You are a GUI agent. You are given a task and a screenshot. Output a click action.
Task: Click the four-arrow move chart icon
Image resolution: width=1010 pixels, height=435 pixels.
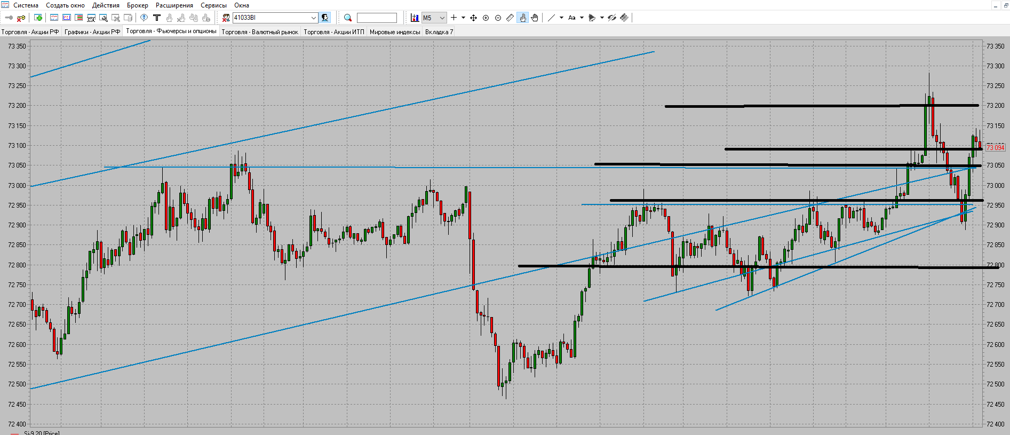pos(473,18)
